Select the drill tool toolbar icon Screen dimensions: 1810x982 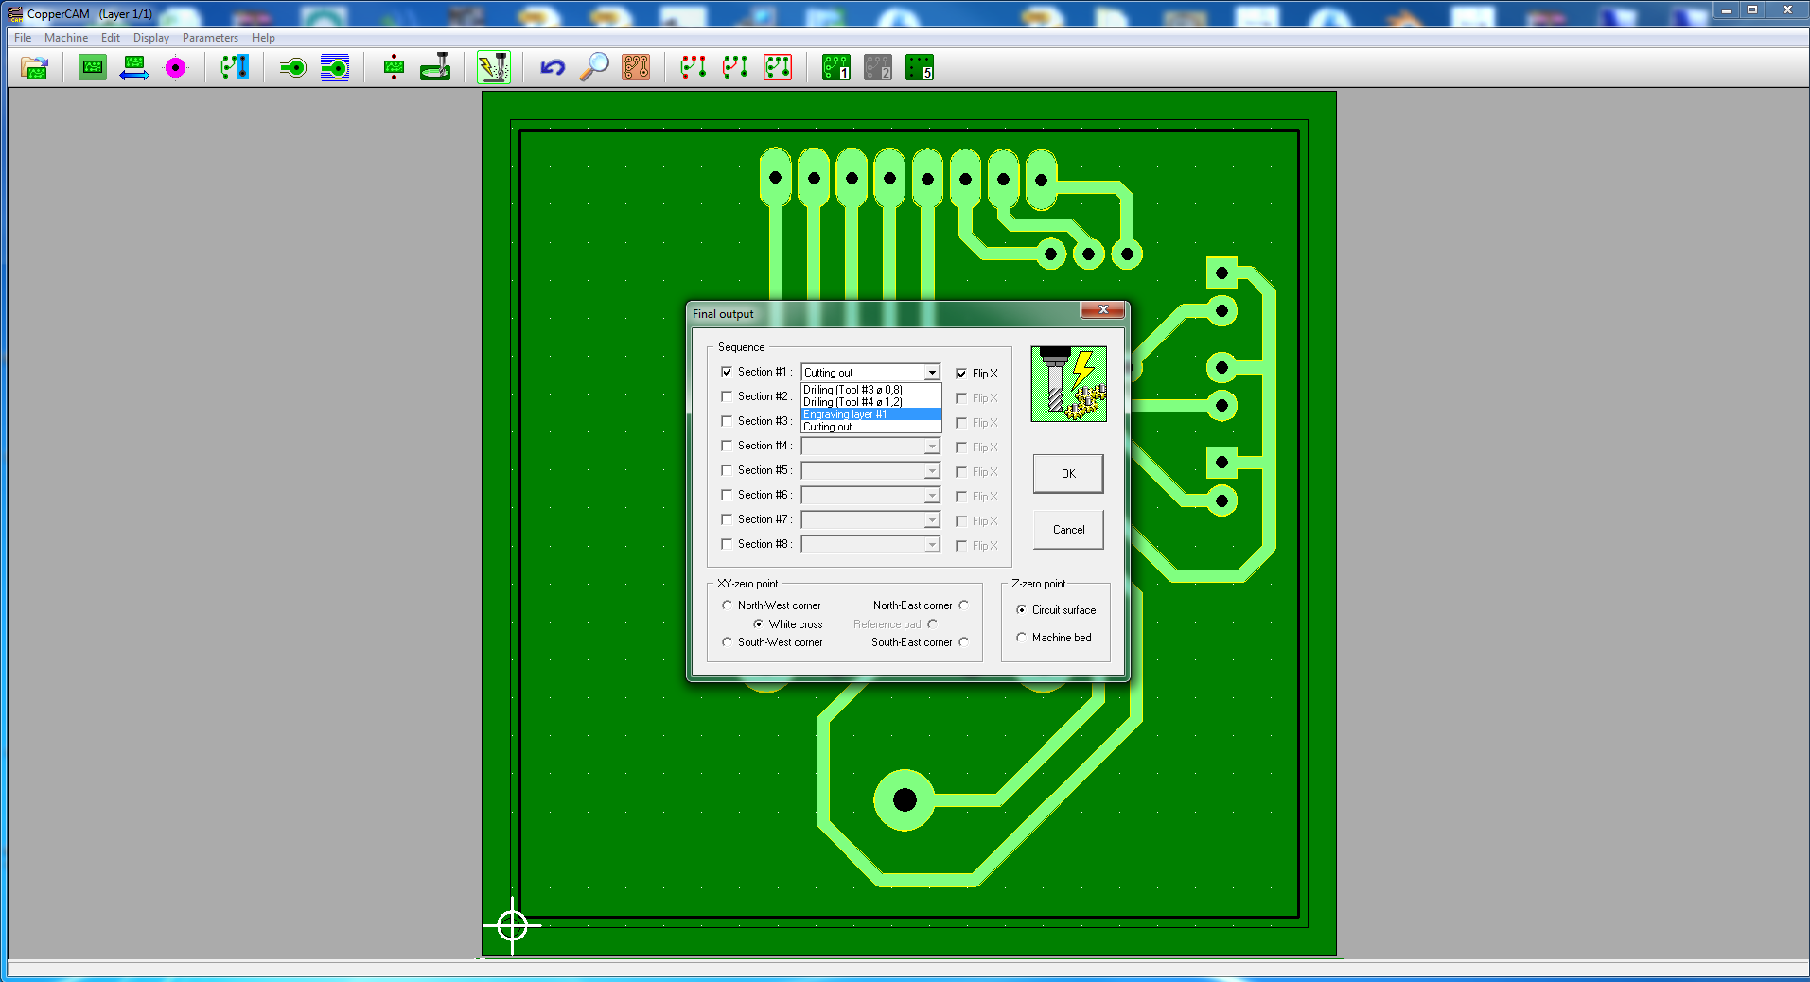coord(435,67)
